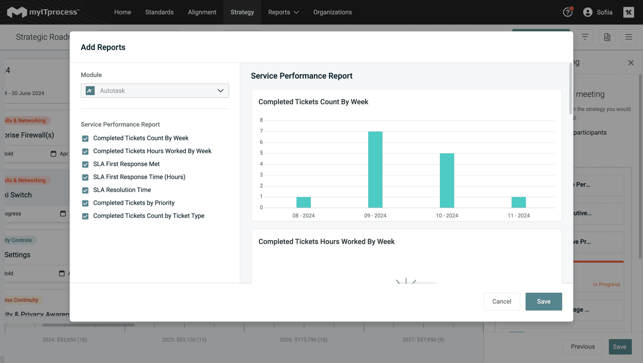Click the list menu icon at far top right

click(629, 37)
